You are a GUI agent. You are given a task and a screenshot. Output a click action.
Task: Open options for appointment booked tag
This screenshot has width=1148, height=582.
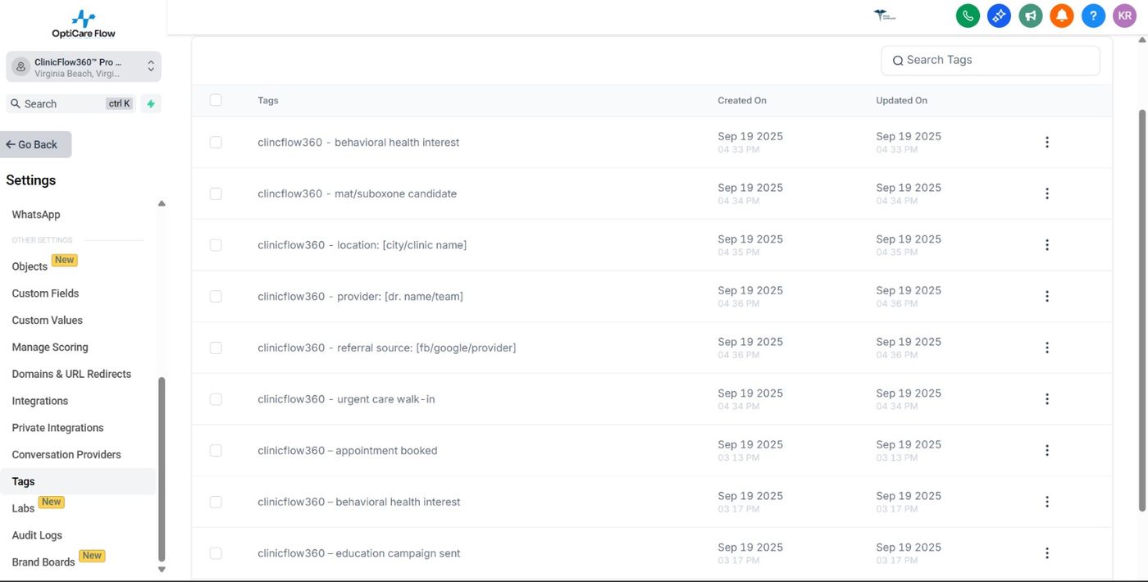pos(1047,450)
